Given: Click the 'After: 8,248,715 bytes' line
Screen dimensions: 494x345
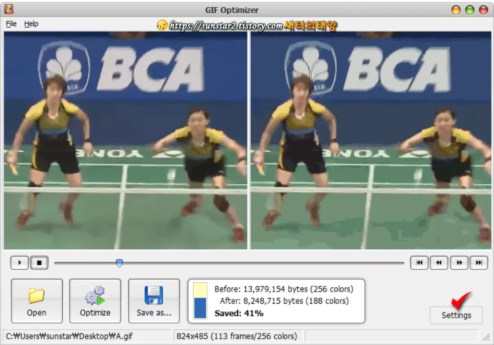Looking at the screenshot, I should coord(284,301).
